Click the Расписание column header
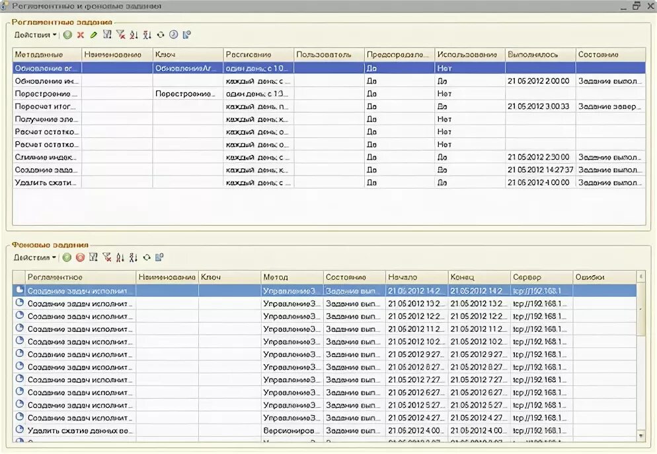This screenshot has width=657, height=454. coord(258,54)
